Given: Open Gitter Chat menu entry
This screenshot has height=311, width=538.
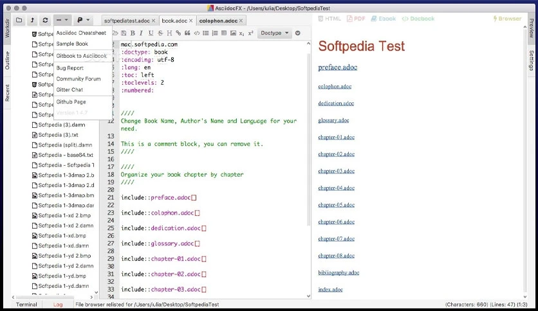Looking at the screenshot, I should [70, 90].
